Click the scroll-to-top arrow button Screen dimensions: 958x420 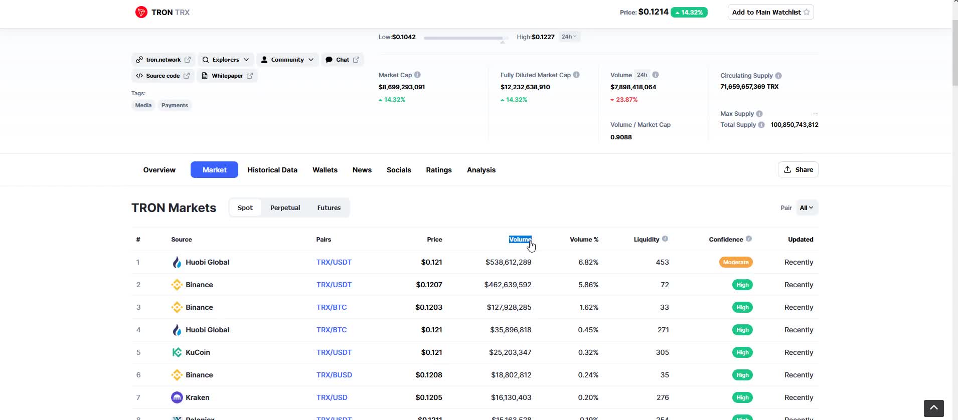coord(933,408)
